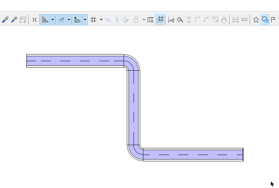Open the Snap Guides dropdown arrow
This screenshot has width=279, height=188.
[69, 20]
